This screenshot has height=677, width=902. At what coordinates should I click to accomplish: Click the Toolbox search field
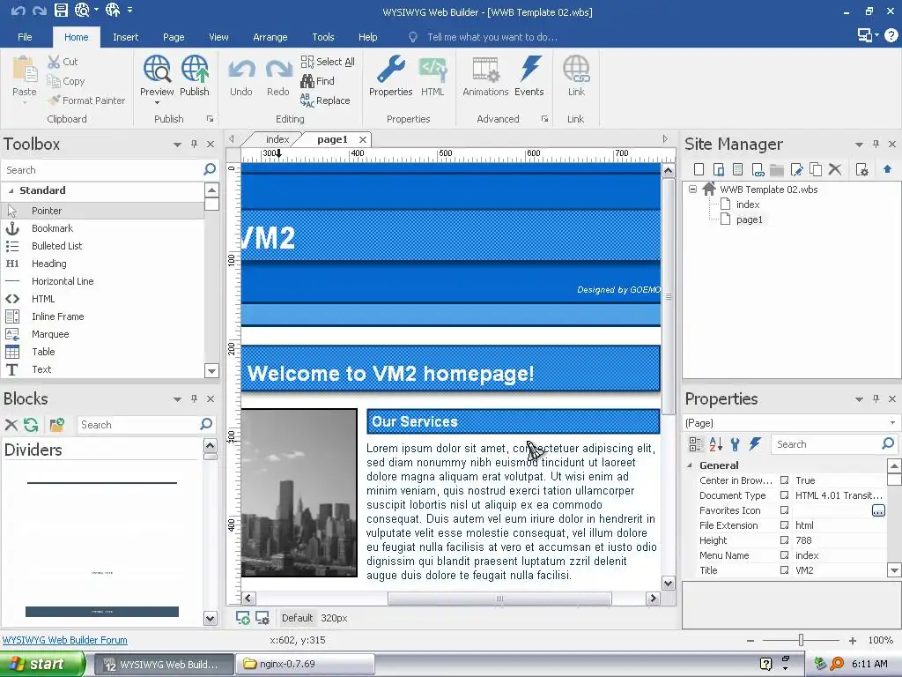pos(104,170)
